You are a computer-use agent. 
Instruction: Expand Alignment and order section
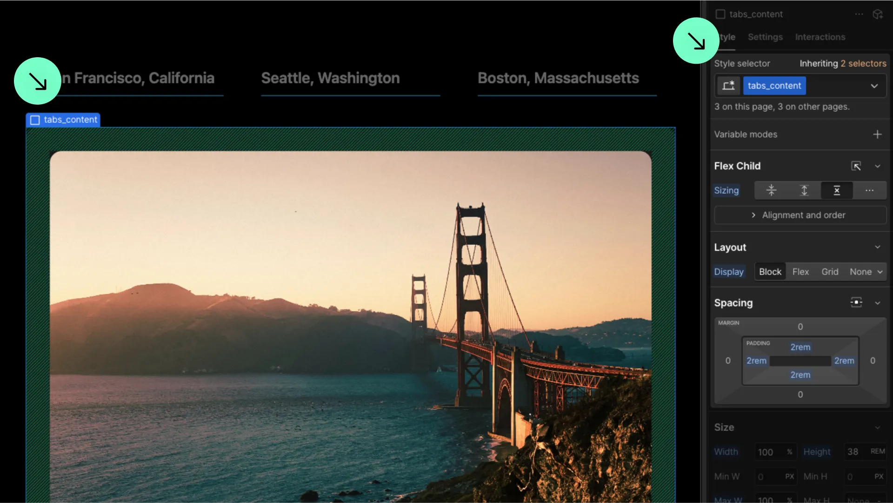coord(800,215)
